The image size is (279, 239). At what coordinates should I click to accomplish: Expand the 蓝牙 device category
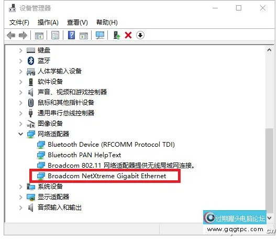(x=20, y=61)
